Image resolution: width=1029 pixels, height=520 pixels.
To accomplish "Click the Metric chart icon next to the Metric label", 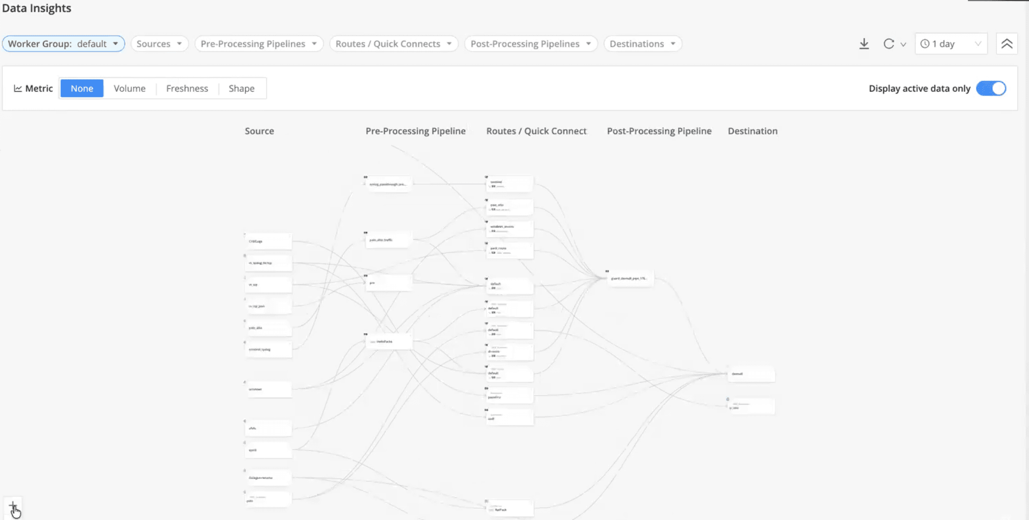I will (18, 88).
